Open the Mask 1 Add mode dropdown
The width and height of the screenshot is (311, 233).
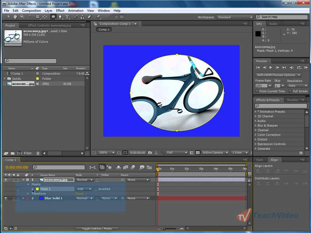(x=84, y=189)
